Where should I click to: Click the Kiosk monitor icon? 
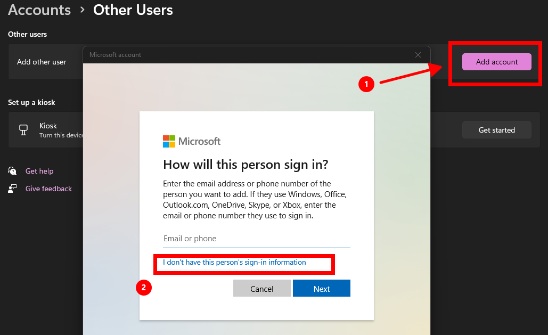(23, 130)
